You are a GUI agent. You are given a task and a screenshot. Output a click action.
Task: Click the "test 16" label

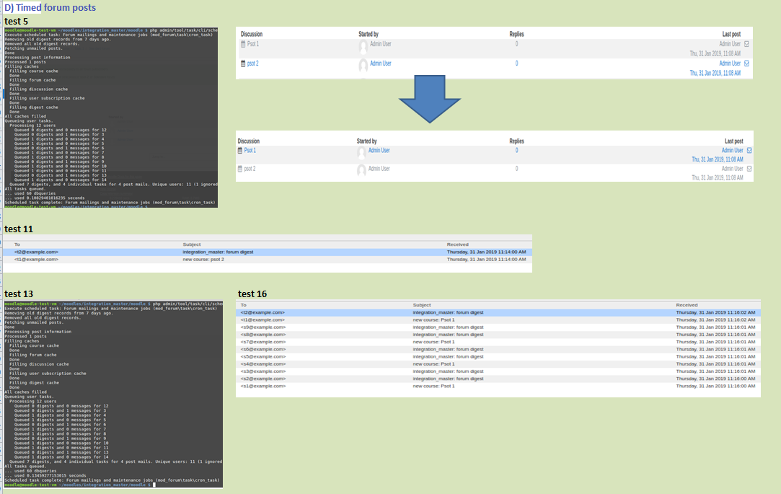pos(252,294)
